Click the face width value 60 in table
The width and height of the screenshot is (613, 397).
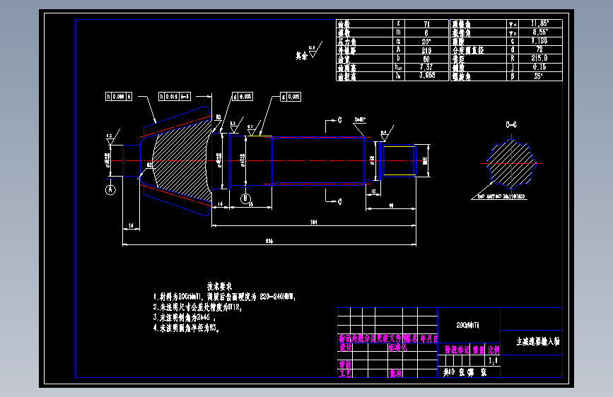(x=426, y=59)
